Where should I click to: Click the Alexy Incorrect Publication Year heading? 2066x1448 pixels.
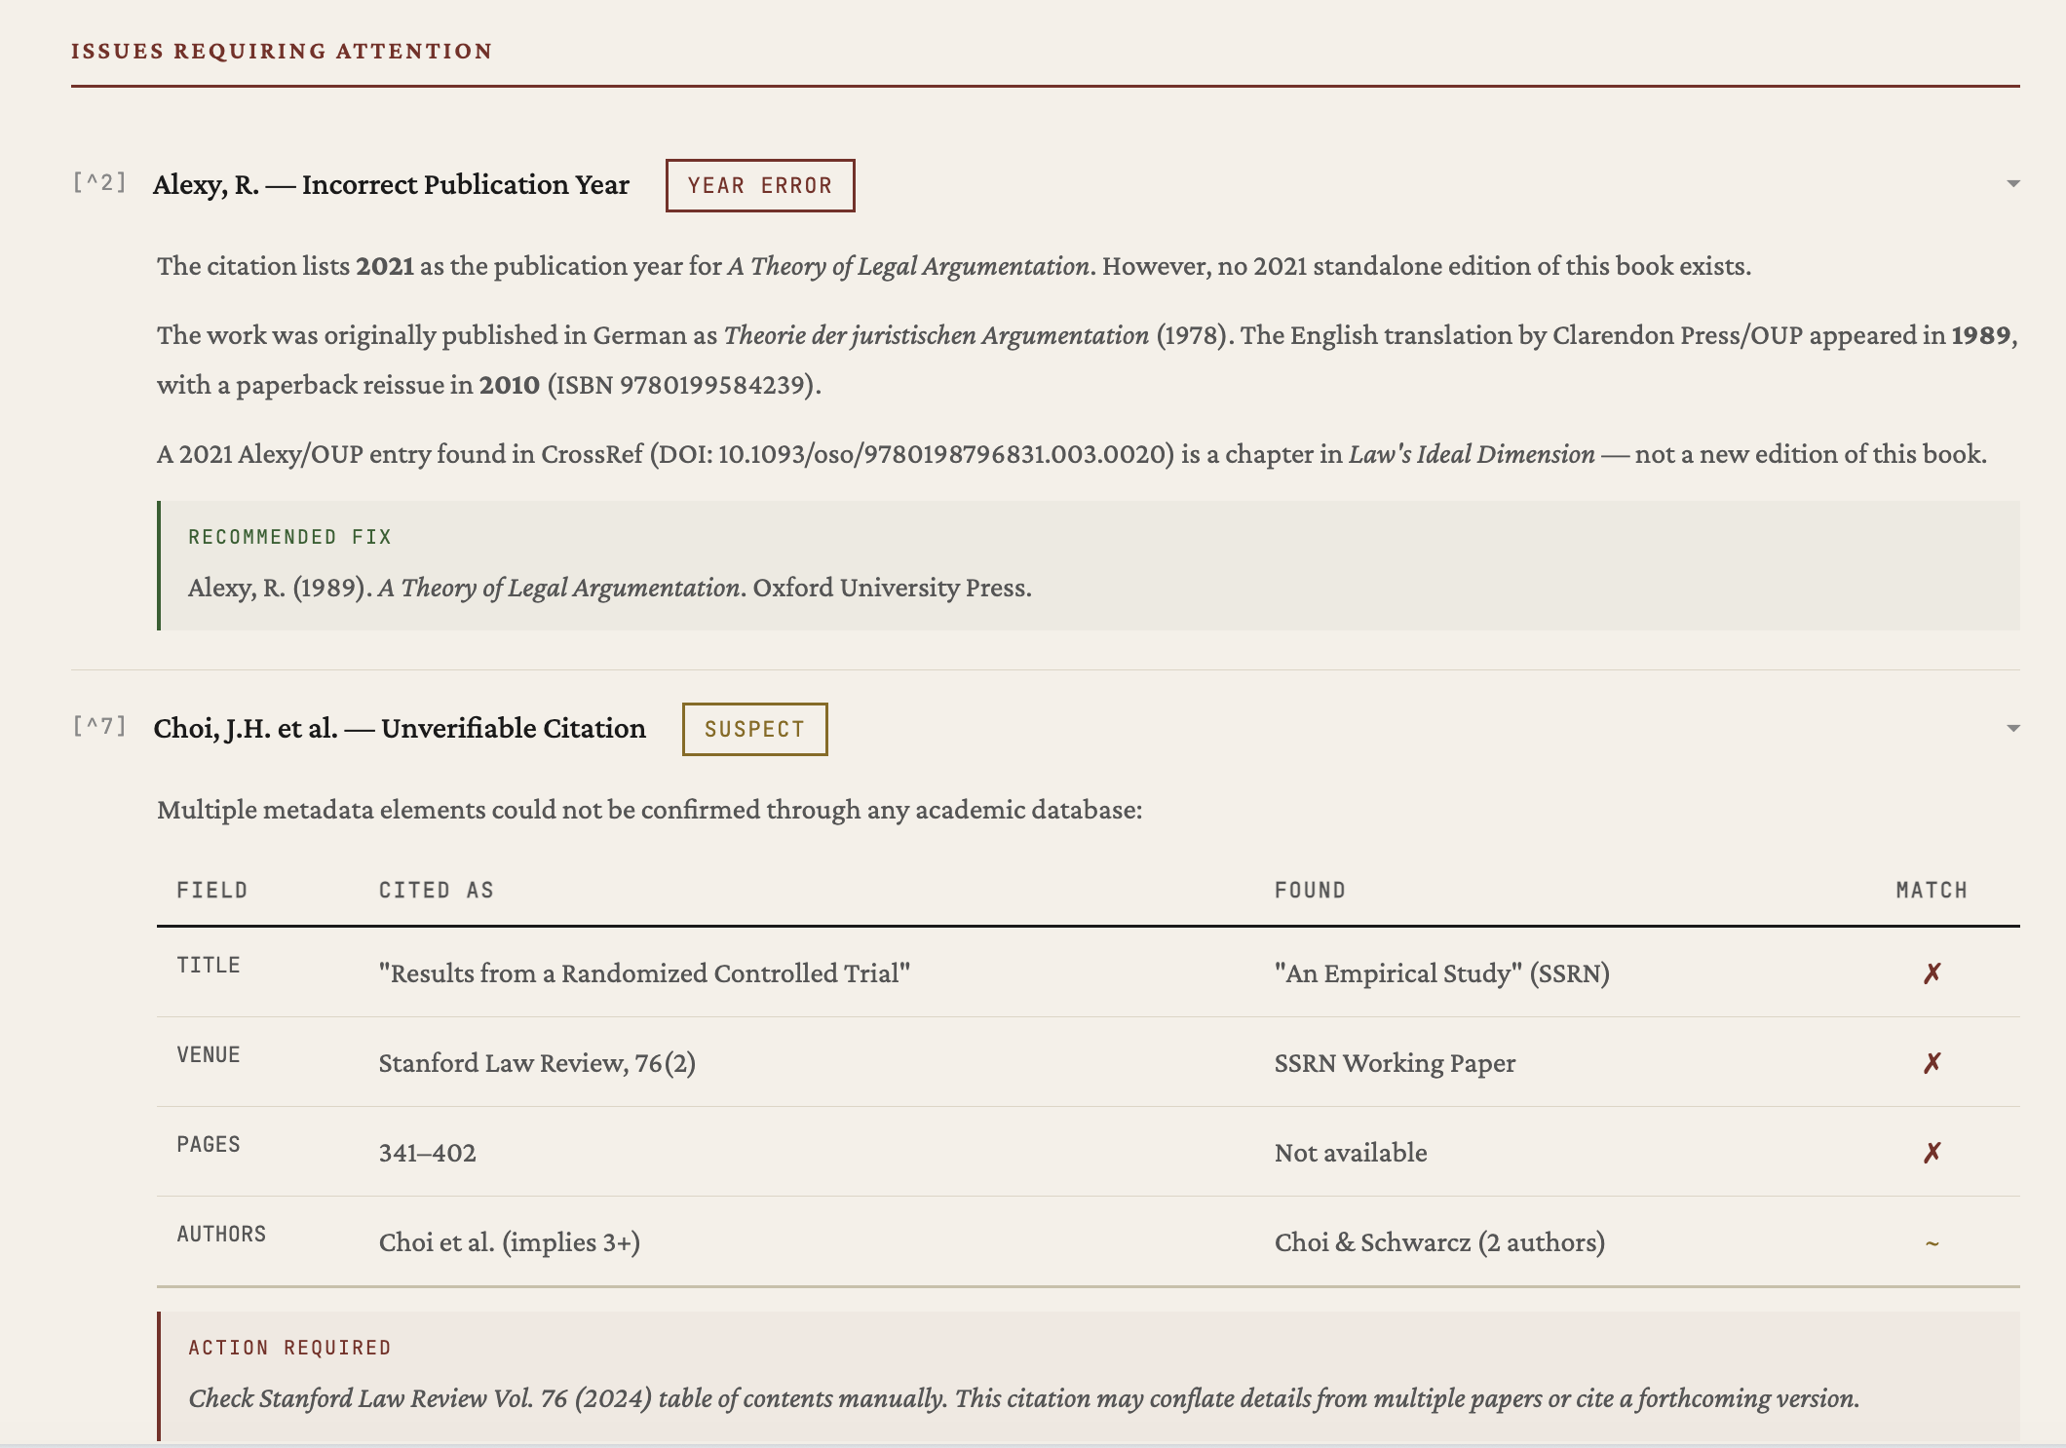point(391,184)
